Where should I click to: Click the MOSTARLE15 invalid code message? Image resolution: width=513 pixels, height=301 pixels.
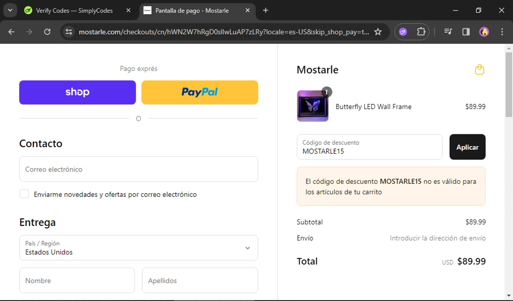[391, 186]
